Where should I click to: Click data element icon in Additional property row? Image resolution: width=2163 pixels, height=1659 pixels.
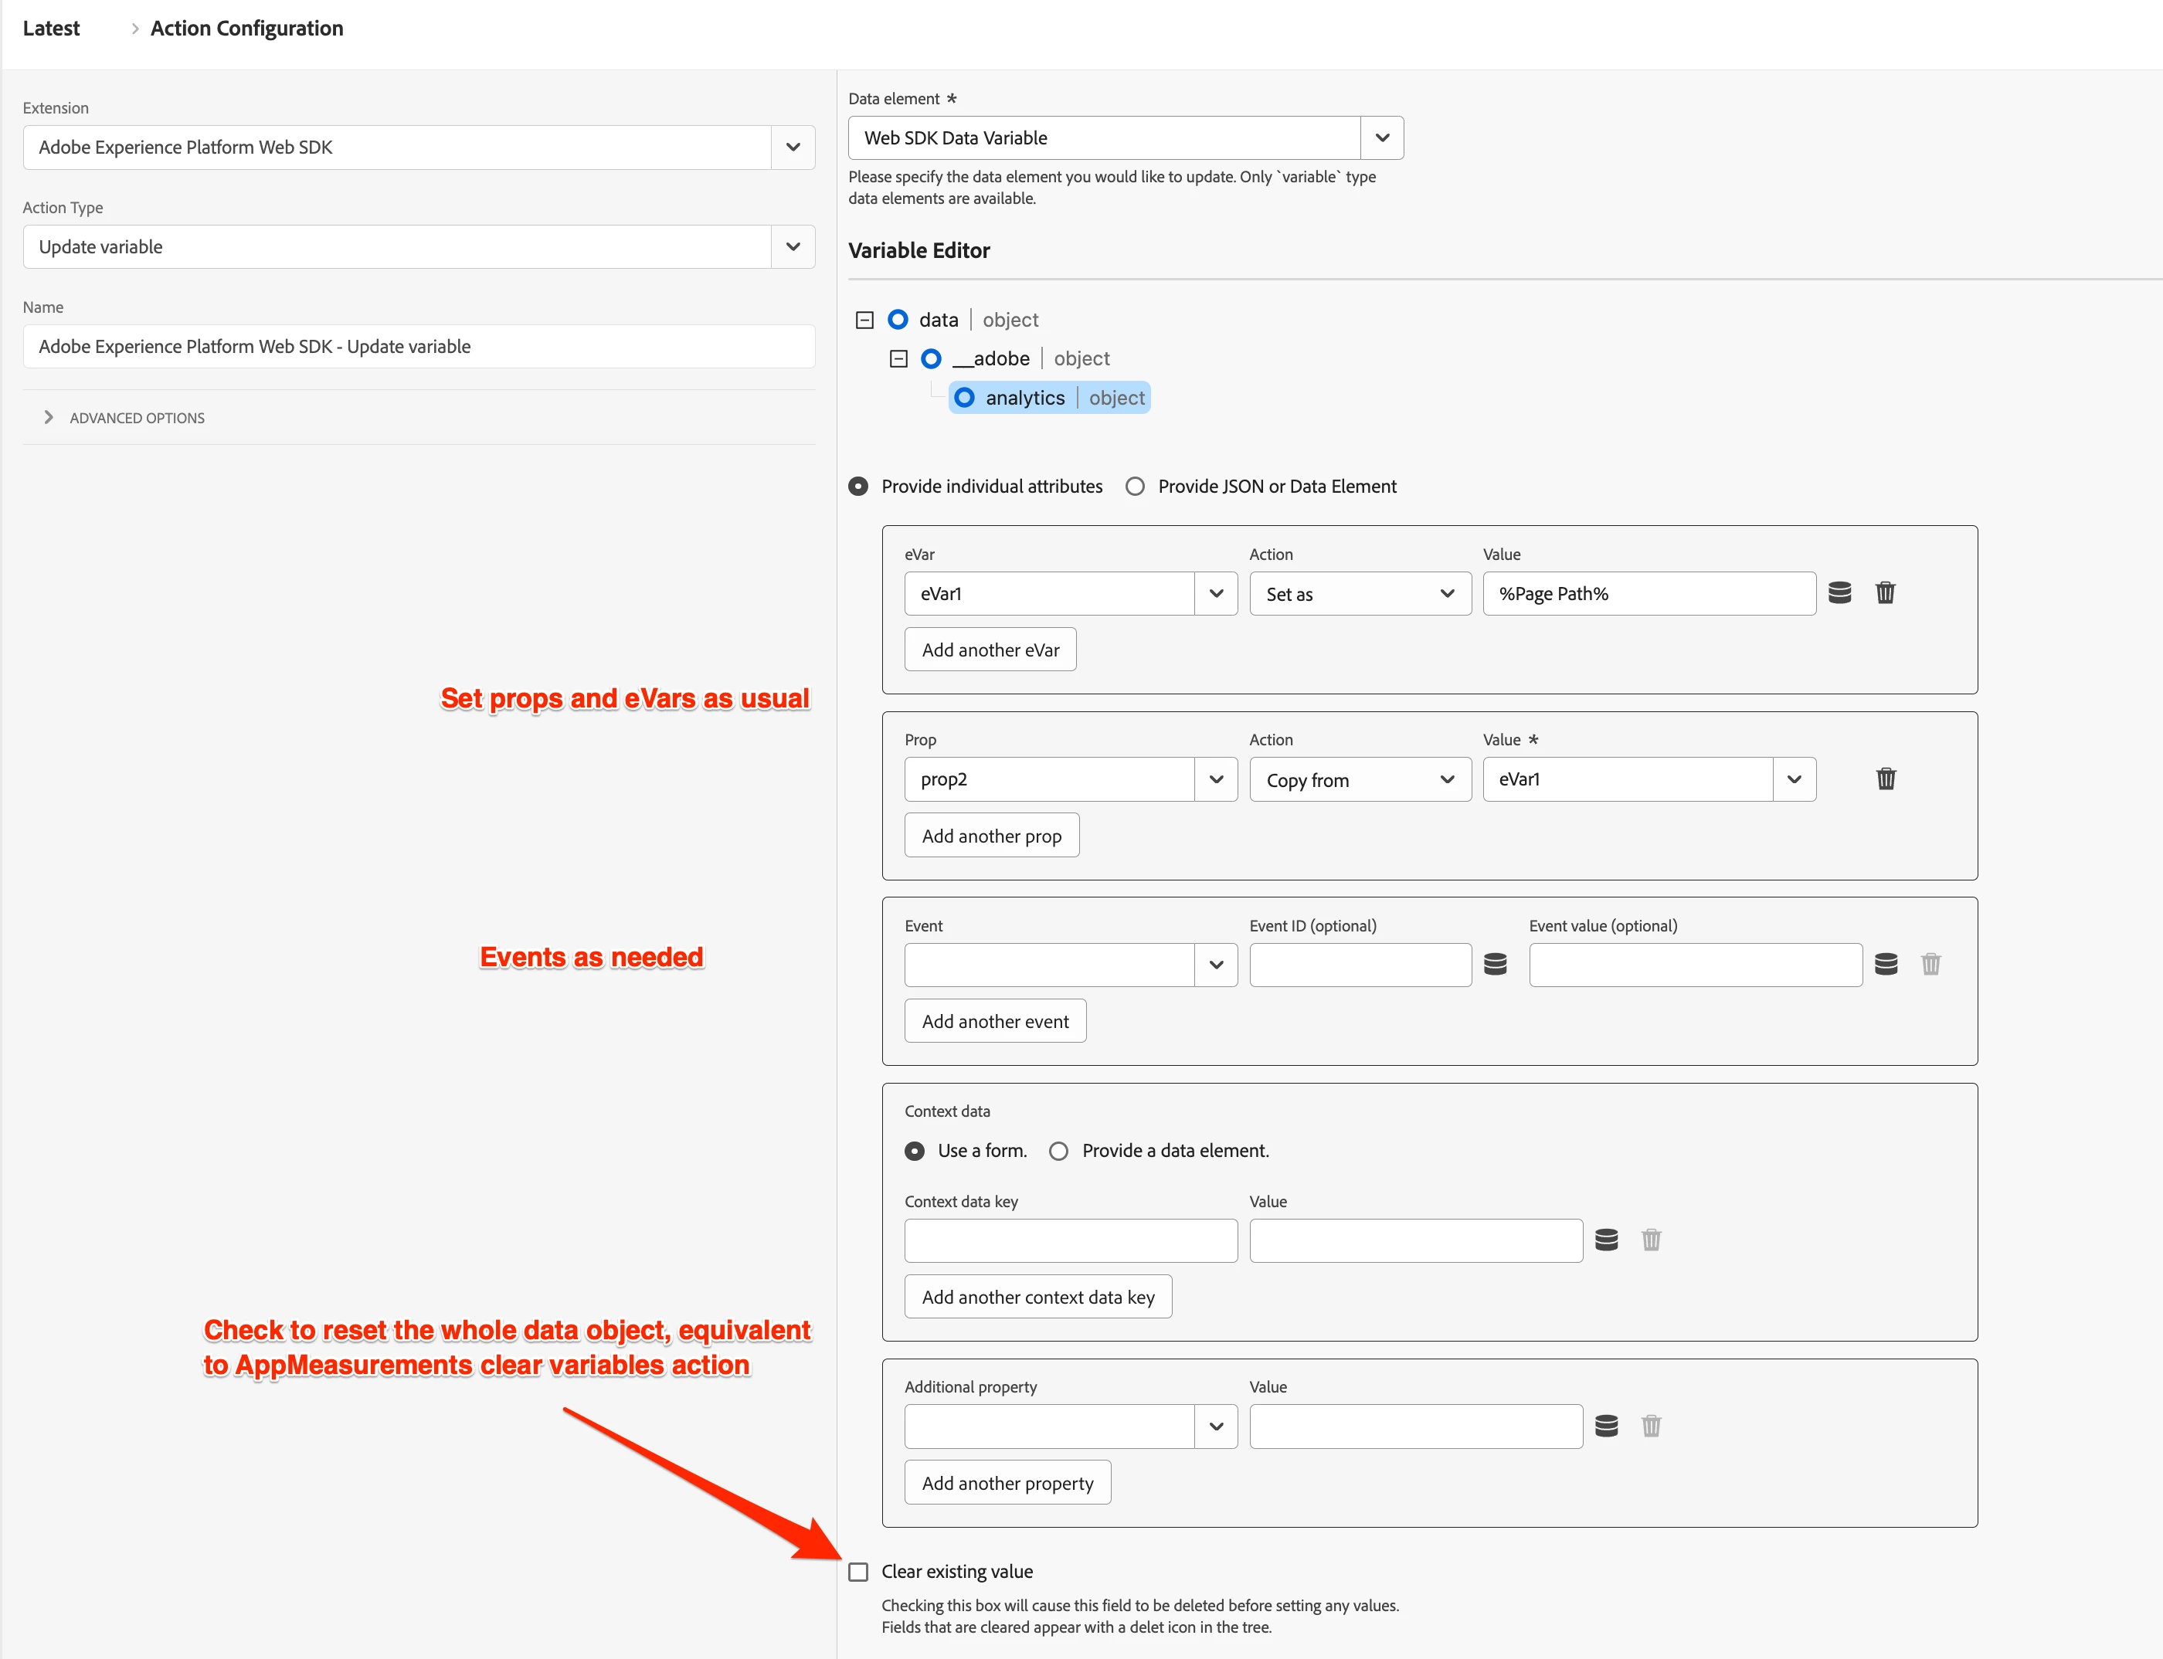[1606, 1426]
